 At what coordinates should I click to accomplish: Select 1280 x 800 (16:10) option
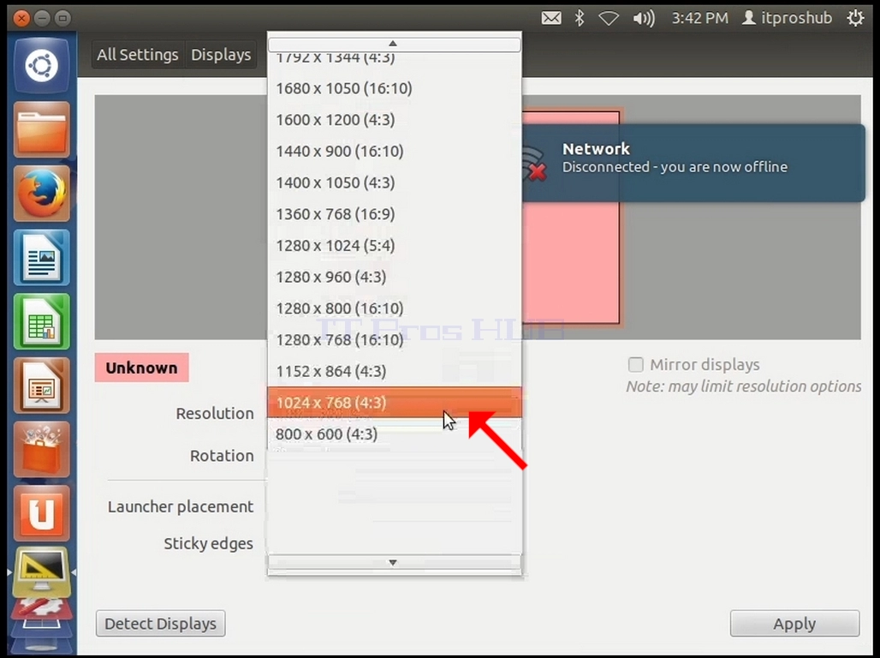tap(394, 308)
